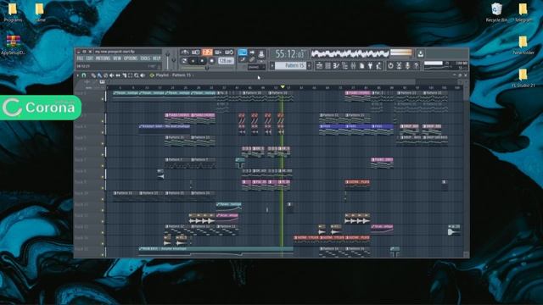Click the play/pause transport button
Screen dimensions: 543x305
(x=193, y=61)
